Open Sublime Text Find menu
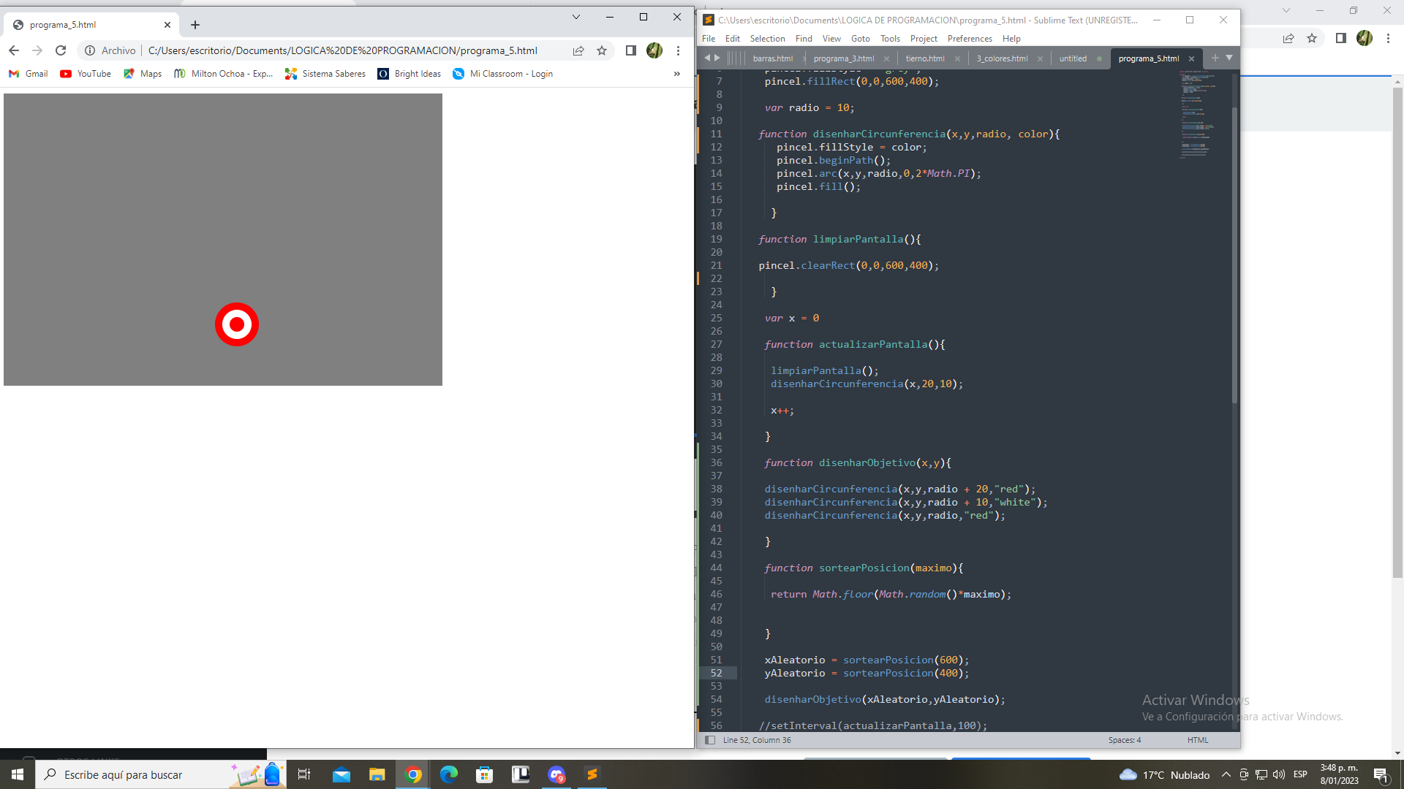This screenshot has height=789, width=1404. [x=804, y=39]
